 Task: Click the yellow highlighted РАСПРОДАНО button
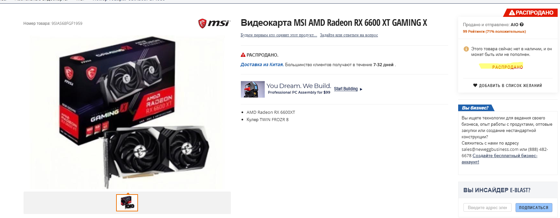pyautogui.click(x=507, y=67)
